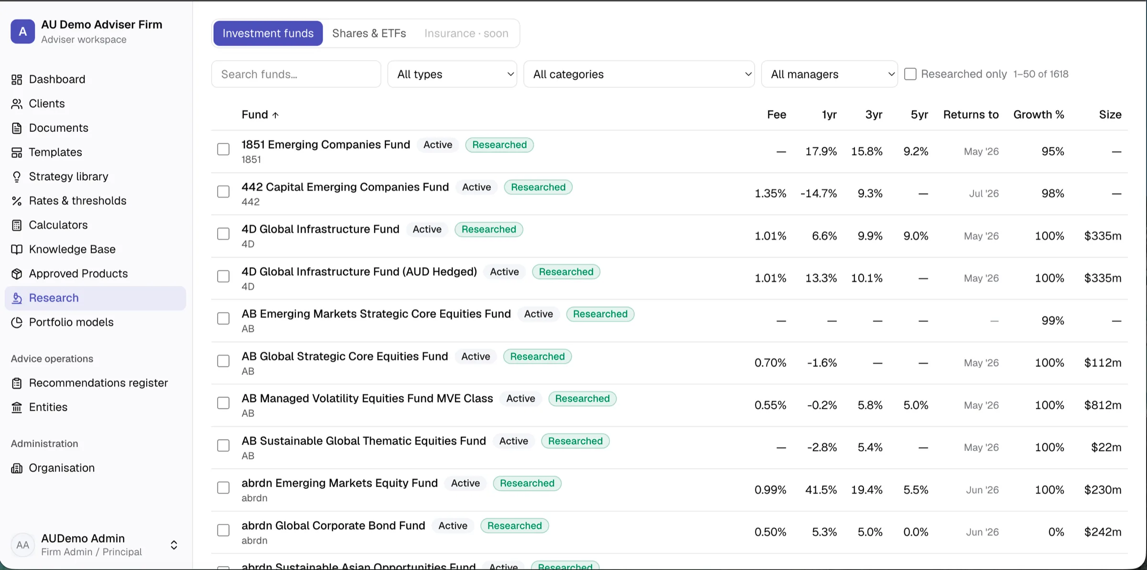Open the 1851 Emerging Companies Fund link
Image resolution: width=1147 pixels, height=570 pixels.
coord(325,145)
